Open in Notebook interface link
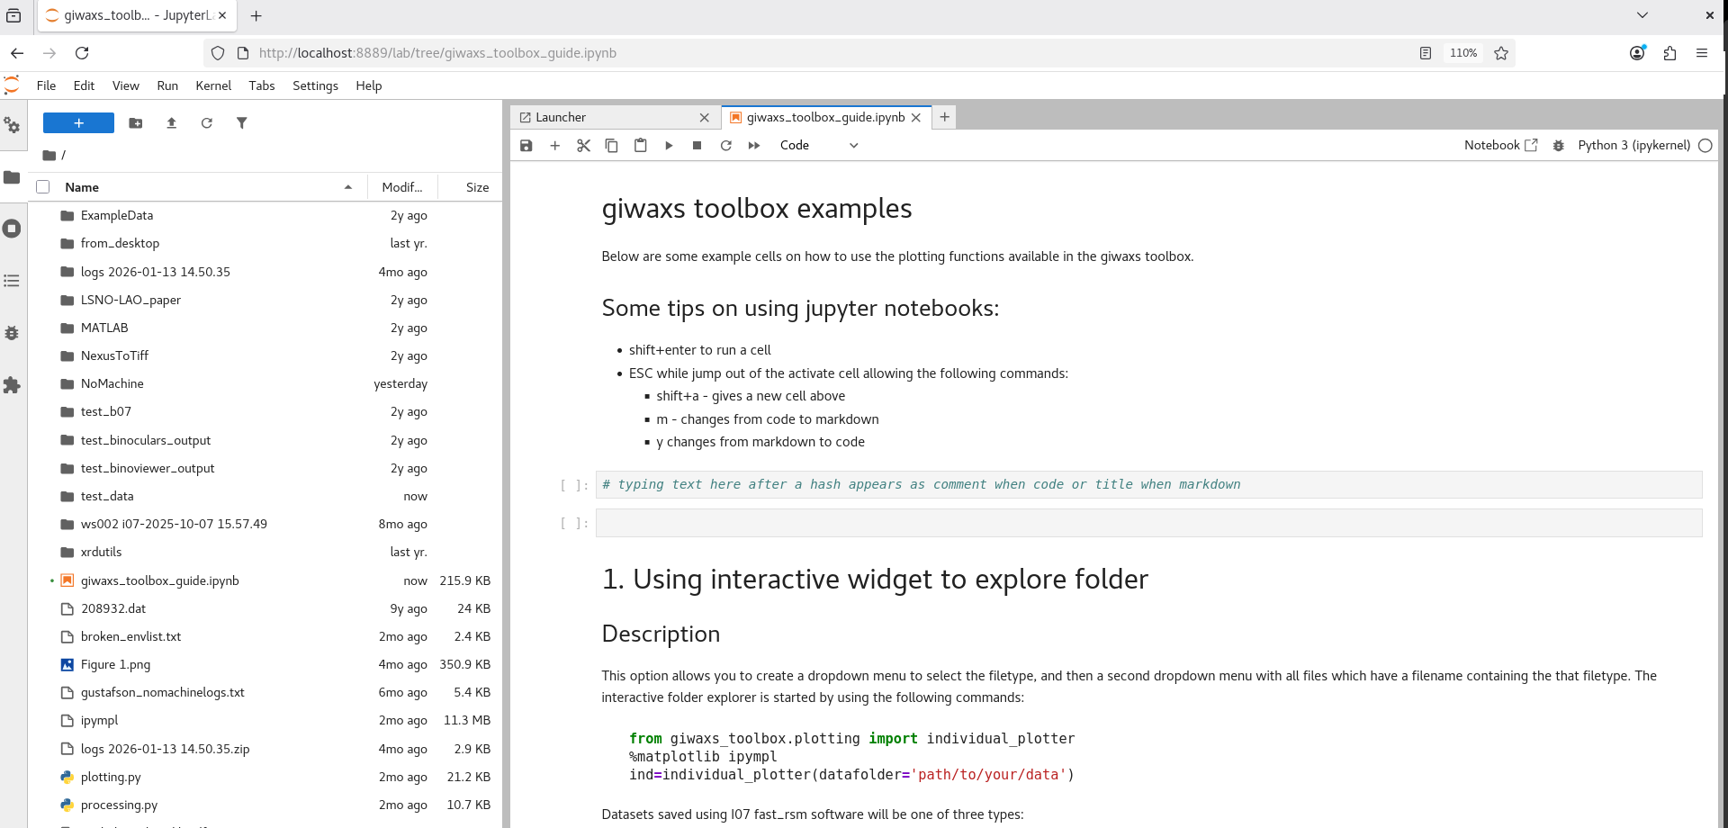Viewport: 1728px width, 828px height. tap(1501, 145)
